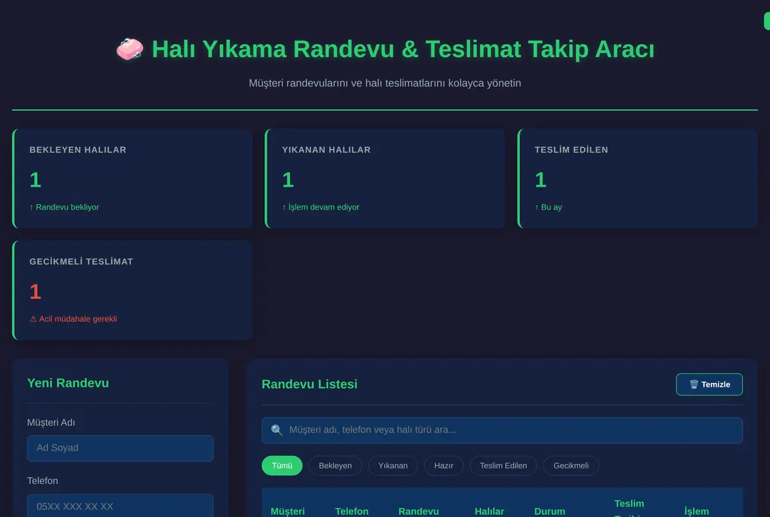This screenshot has height=517, width=770.
Task: Choose the Teslim Edilen filter
Action: (503, 466)
